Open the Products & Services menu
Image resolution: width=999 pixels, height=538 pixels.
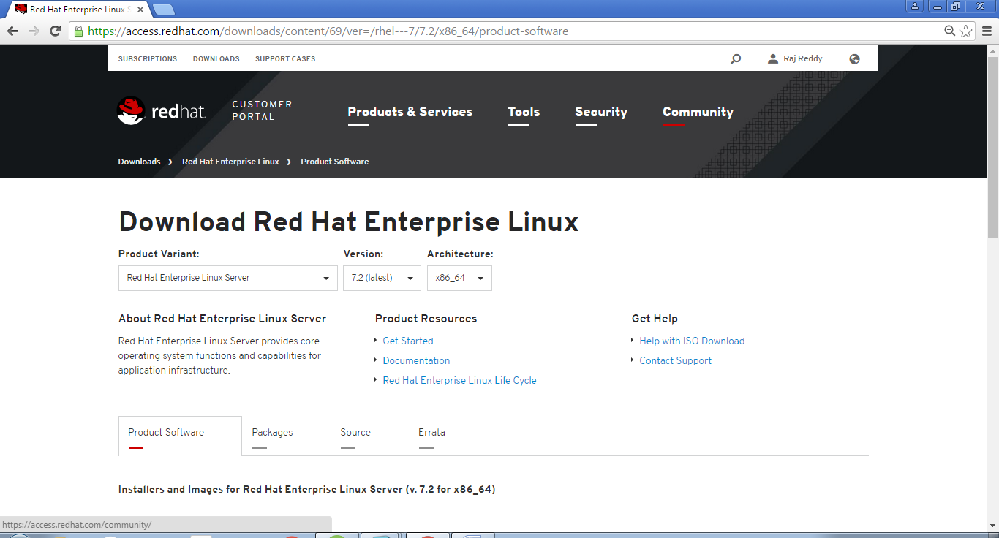[x=410, y=113]
